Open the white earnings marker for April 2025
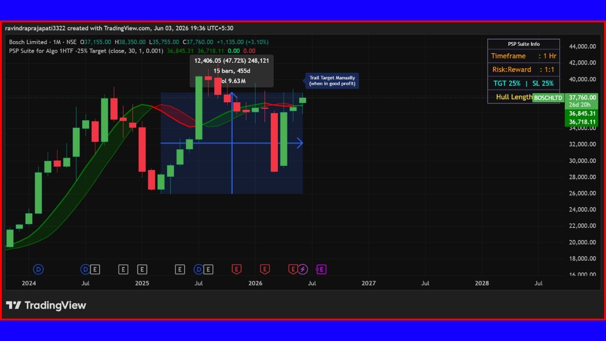Viewport: 606px width, 341px height. 180,269
